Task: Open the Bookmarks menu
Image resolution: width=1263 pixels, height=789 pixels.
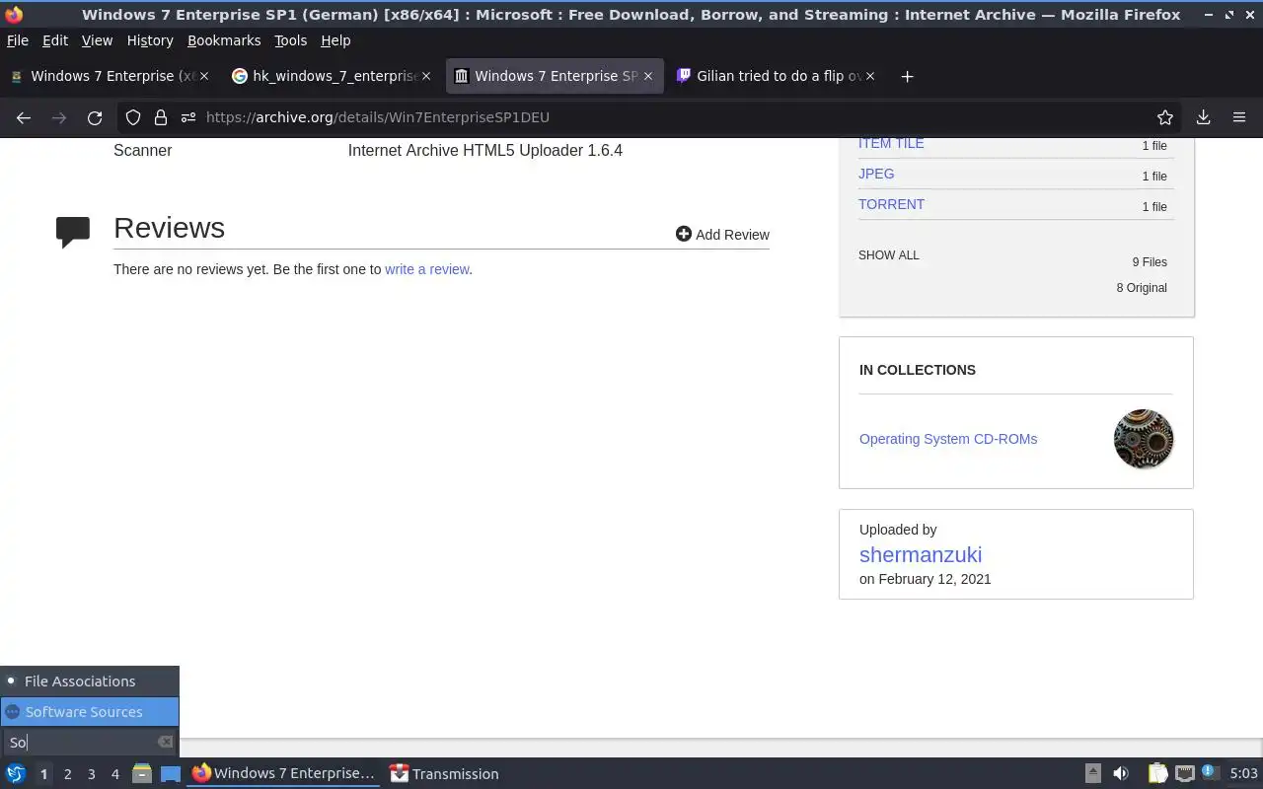Action: pyautogui.click(x=224, y=40)
